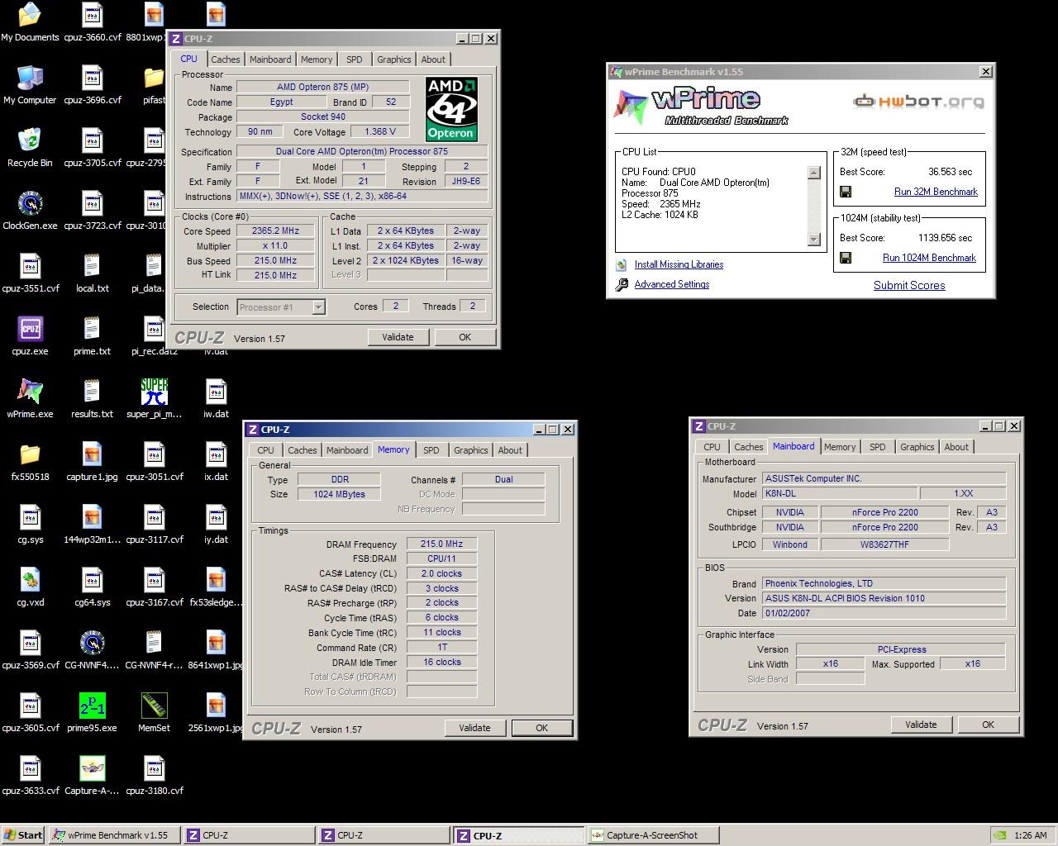This screenshot has width=1058, height=846.
Task: Select the cg64.sys file icon
Action: point(92,587)
